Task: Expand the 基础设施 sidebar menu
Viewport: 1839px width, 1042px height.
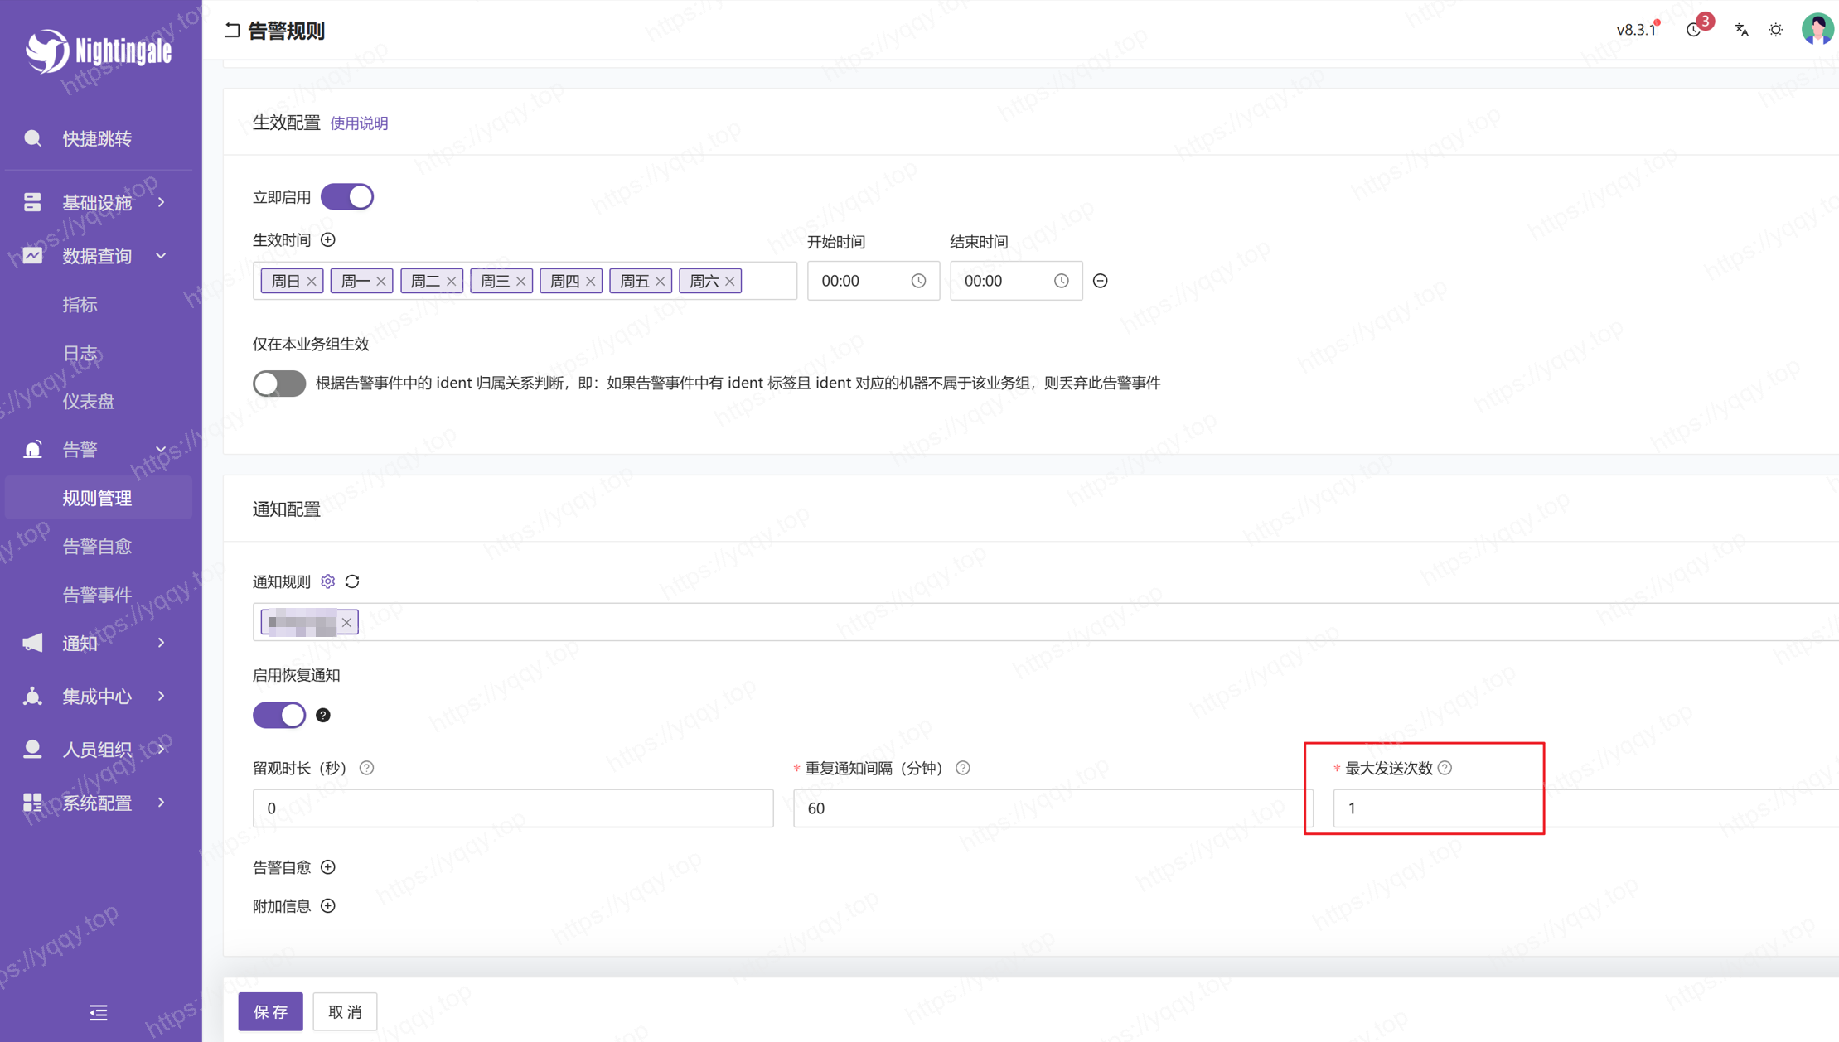Action: pos(98,203)
